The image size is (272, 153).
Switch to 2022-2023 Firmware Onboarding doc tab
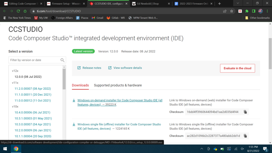point(193,4)
